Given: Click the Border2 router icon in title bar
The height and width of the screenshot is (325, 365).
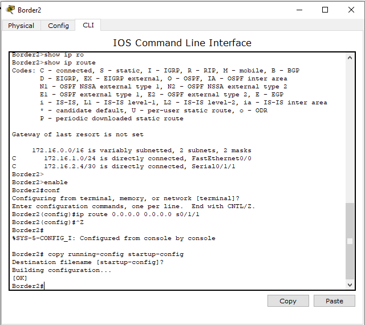Looking at the screenshot, I should coord(10,10).
